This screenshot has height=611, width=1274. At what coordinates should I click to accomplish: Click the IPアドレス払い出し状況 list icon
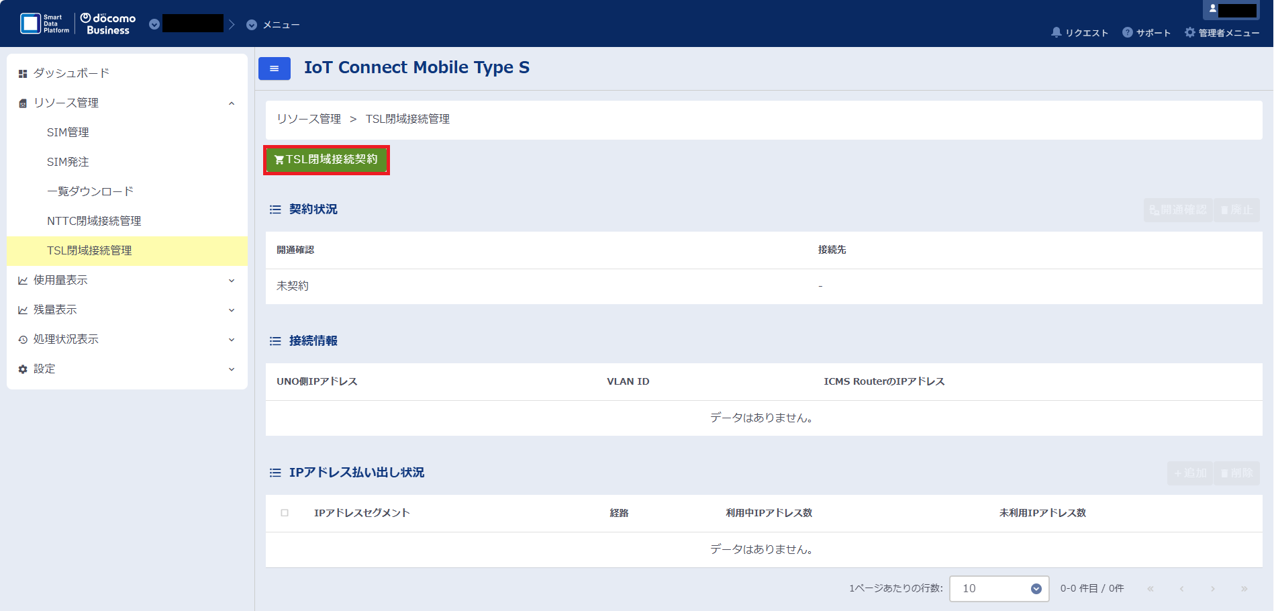275,473
